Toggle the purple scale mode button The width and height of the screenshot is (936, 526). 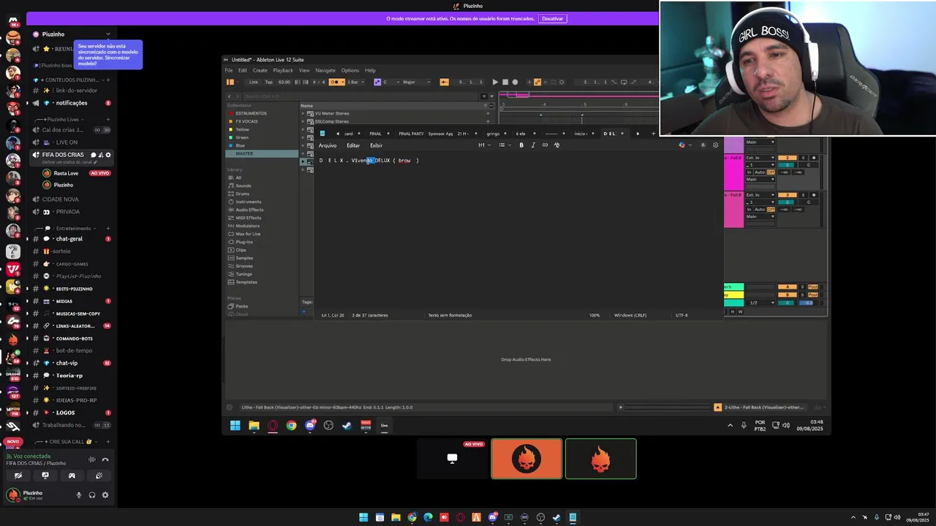click(x=377, y=82)
